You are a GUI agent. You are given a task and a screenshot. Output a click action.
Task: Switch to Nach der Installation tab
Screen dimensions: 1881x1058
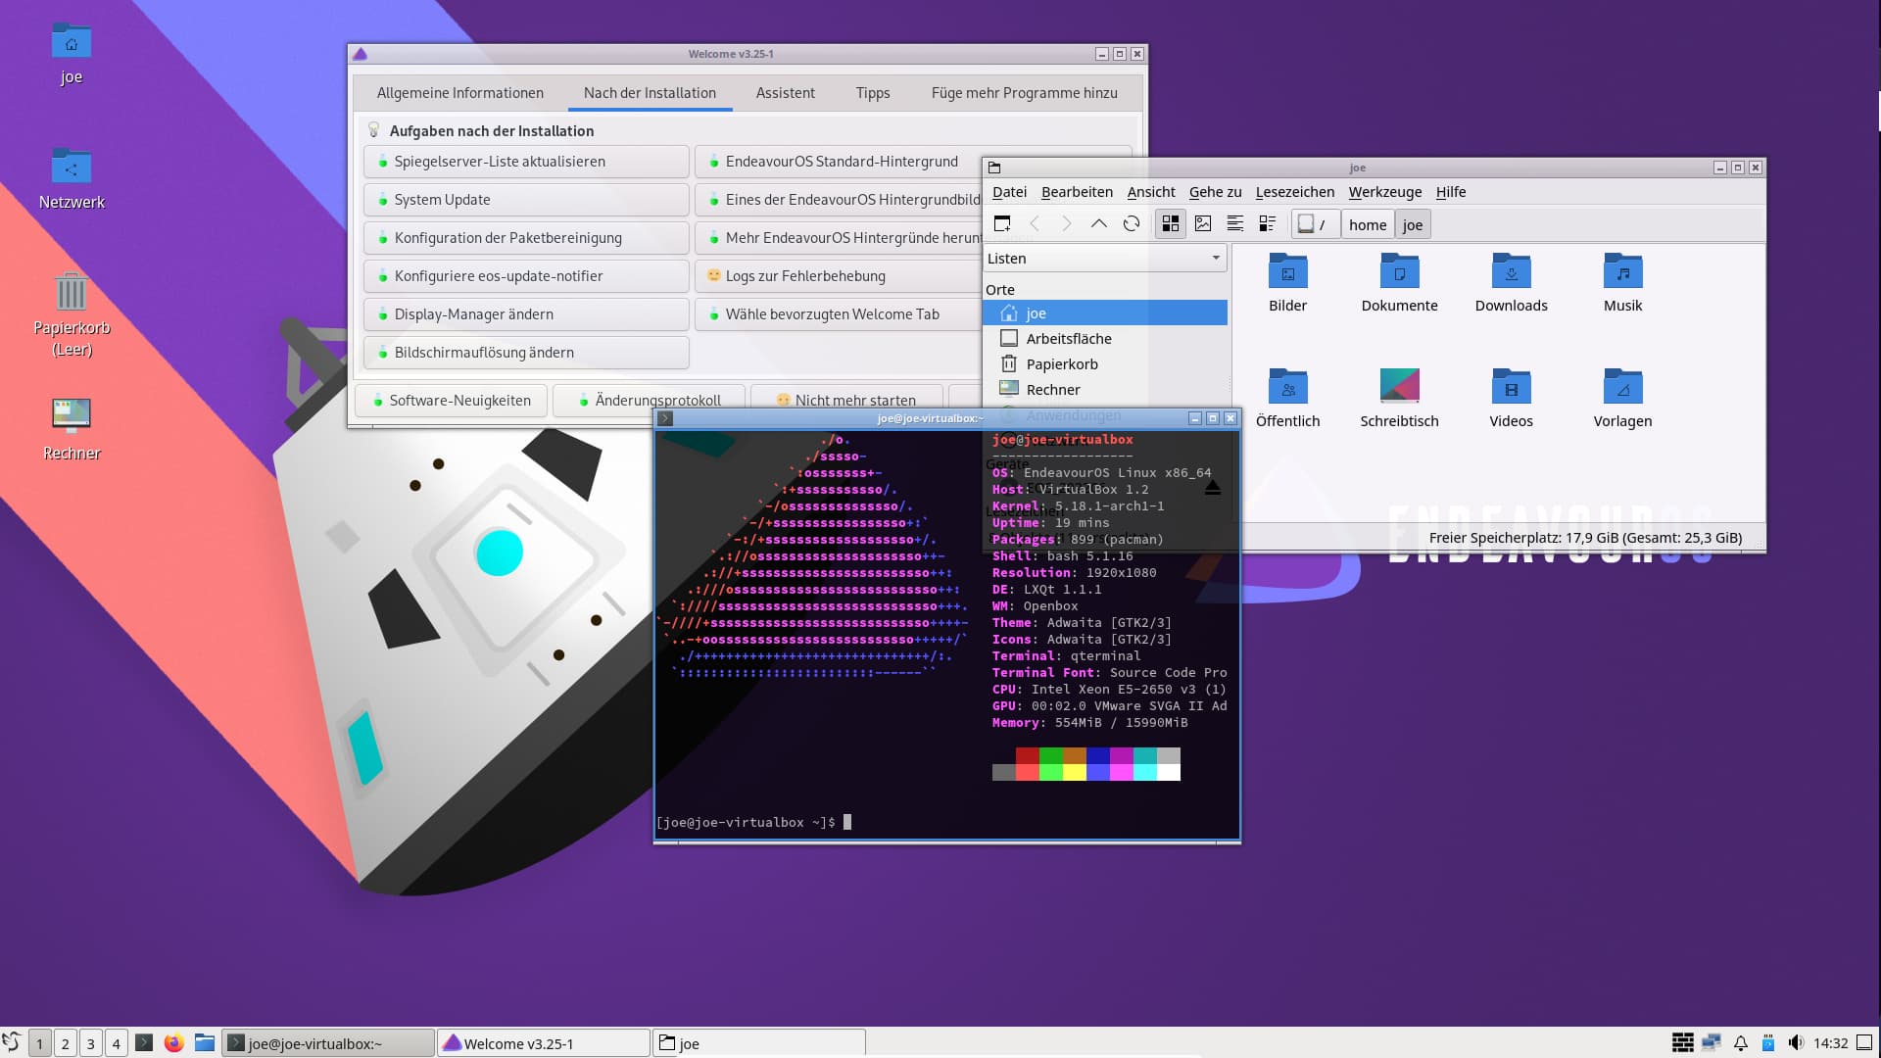(650, 93)
